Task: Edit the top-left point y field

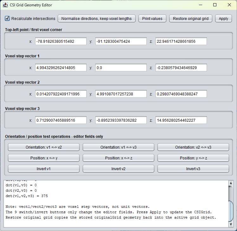Action: 121,41
